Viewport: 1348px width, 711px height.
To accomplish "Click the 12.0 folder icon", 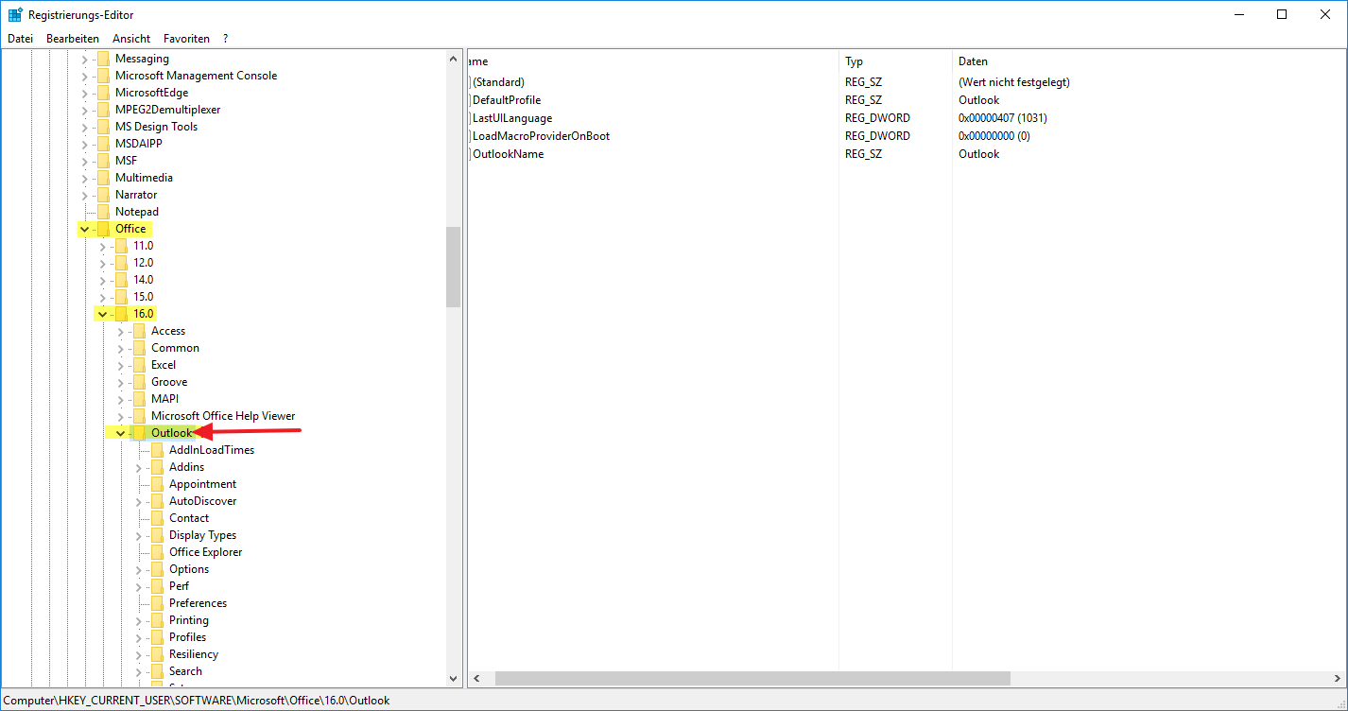I will (121, 263).
